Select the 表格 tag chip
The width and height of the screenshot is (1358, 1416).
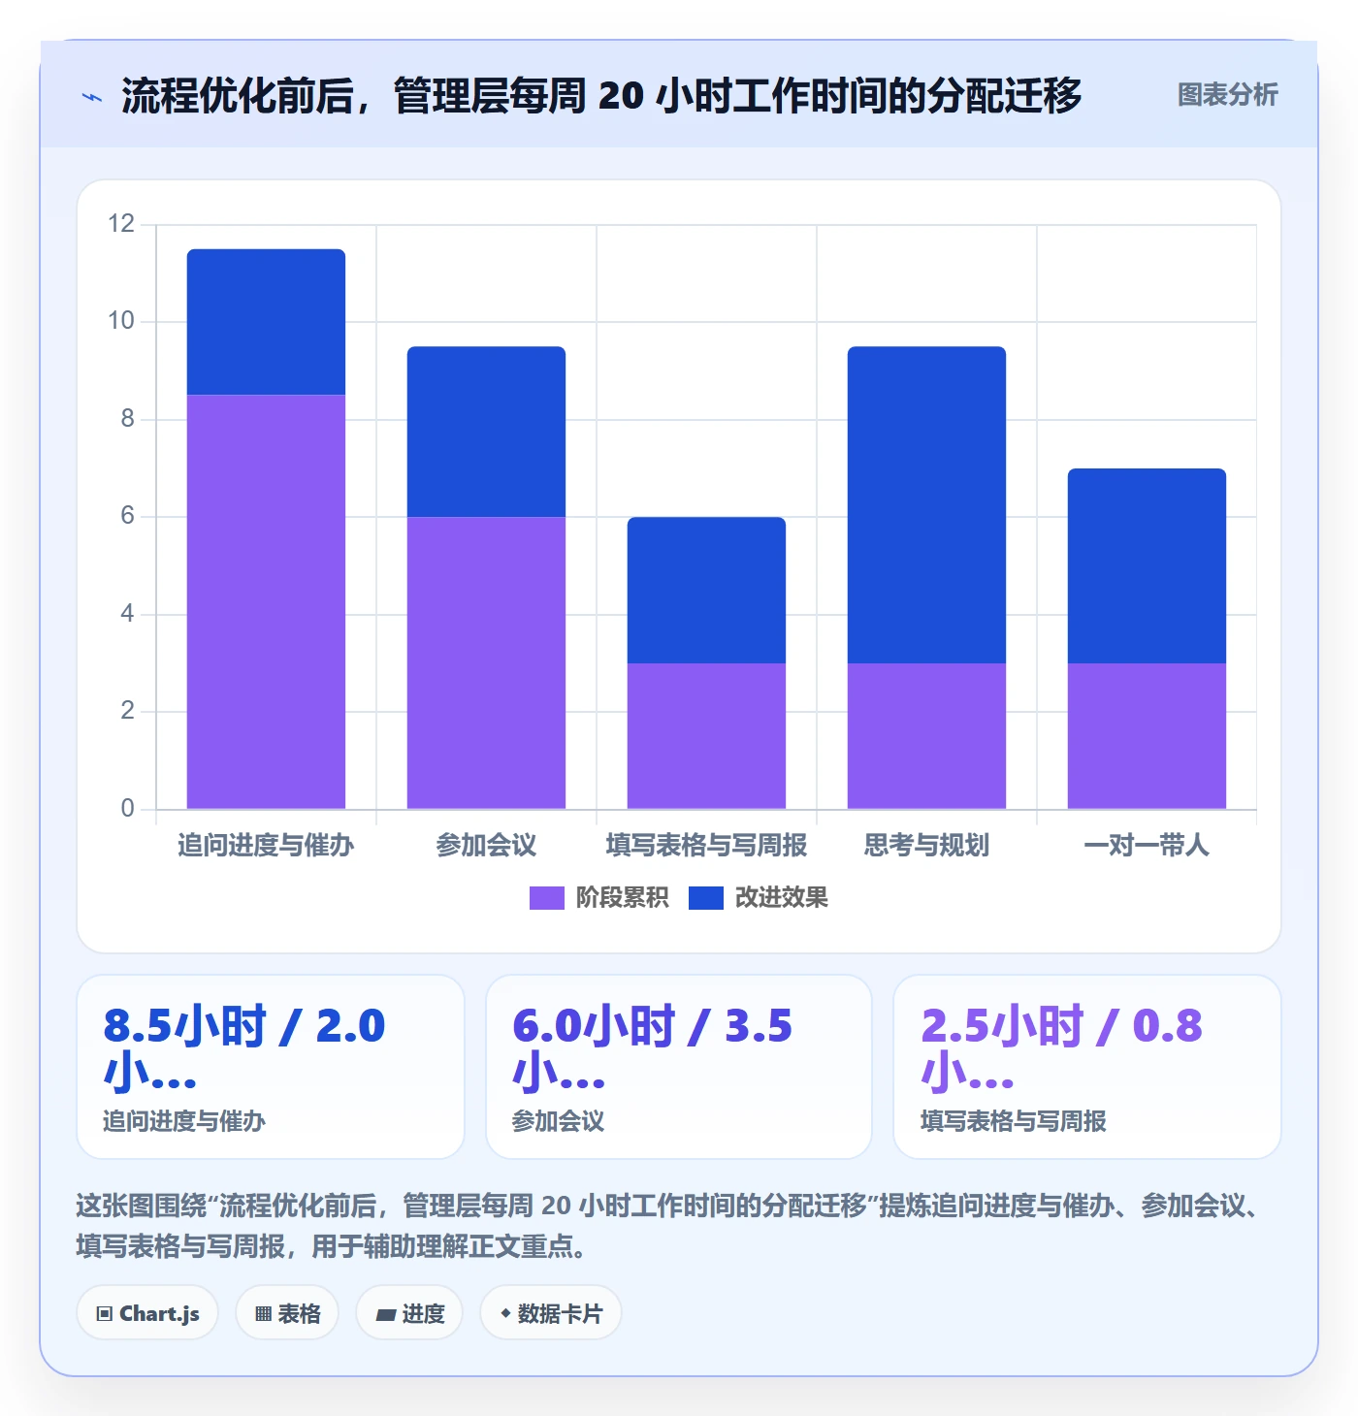pyautogui.click(x=287, y=1313)
